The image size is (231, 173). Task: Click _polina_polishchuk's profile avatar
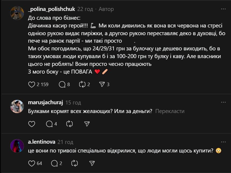tap(17, 13)
